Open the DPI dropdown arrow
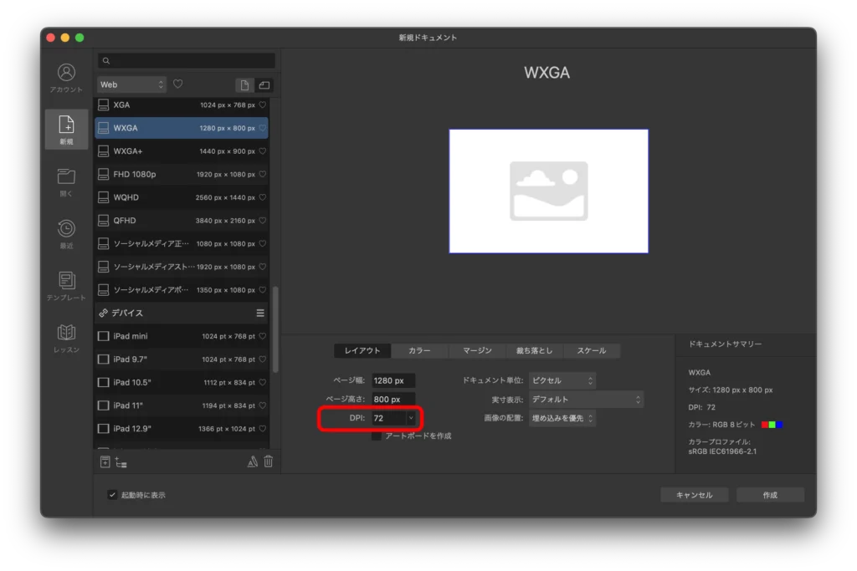Screen dimensions: 857x571 pos(410,418)
